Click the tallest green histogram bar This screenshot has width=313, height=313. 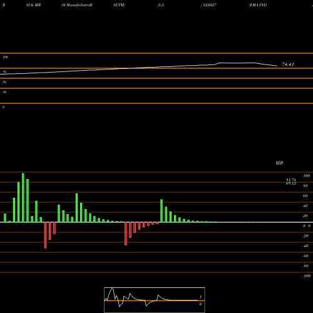(23, 198)
